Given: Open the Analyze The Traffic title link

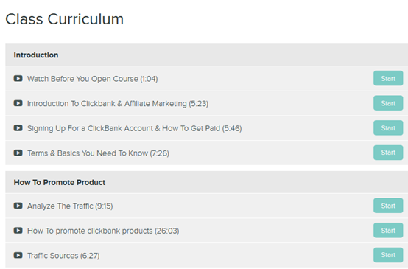Looking at the screenshot, I should pyautogui.click(x=70, y=206).
